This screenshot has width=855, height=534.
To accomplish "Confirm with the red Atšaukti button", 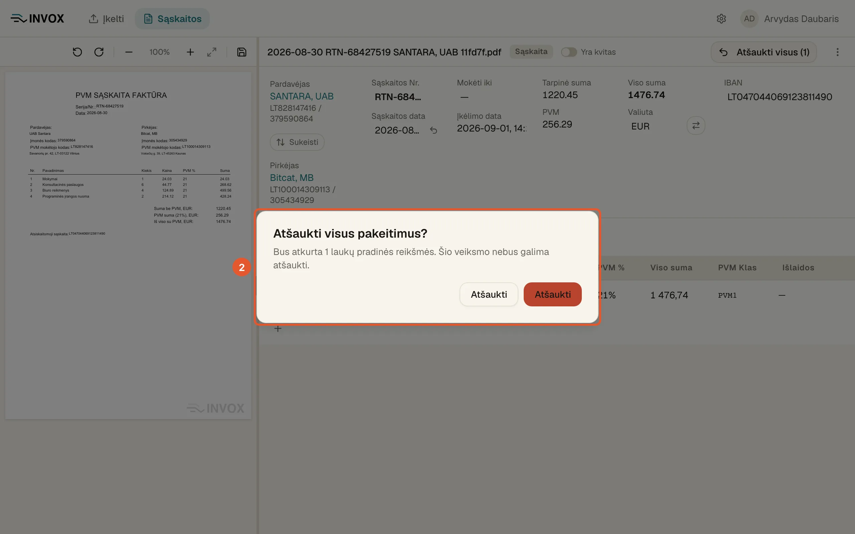I will [552, 294].
